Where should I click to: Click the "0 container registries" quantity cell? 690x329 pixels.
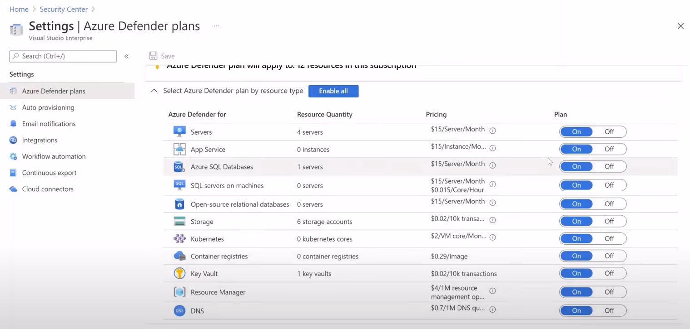(328, 256)
